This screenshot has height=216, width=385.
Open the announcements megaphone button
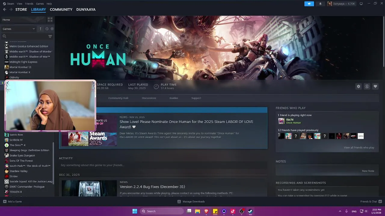[309, 4]
